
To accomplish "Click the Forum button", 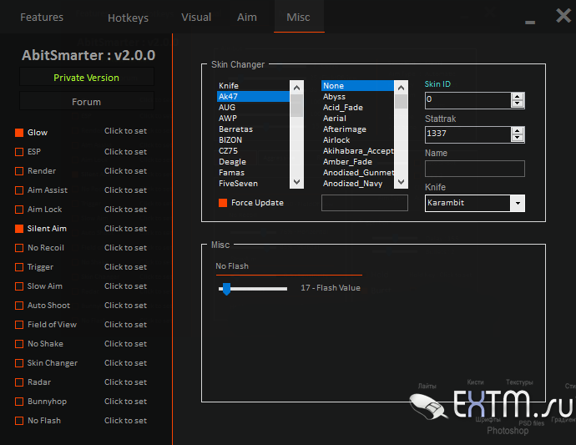I will pyautogui.click(x=86, y=101).
